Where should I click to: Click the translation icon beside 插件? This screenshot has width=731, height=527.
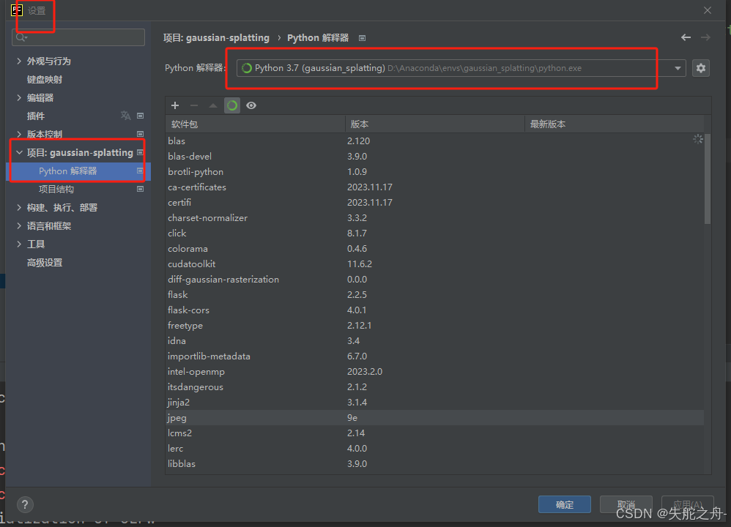125,115
